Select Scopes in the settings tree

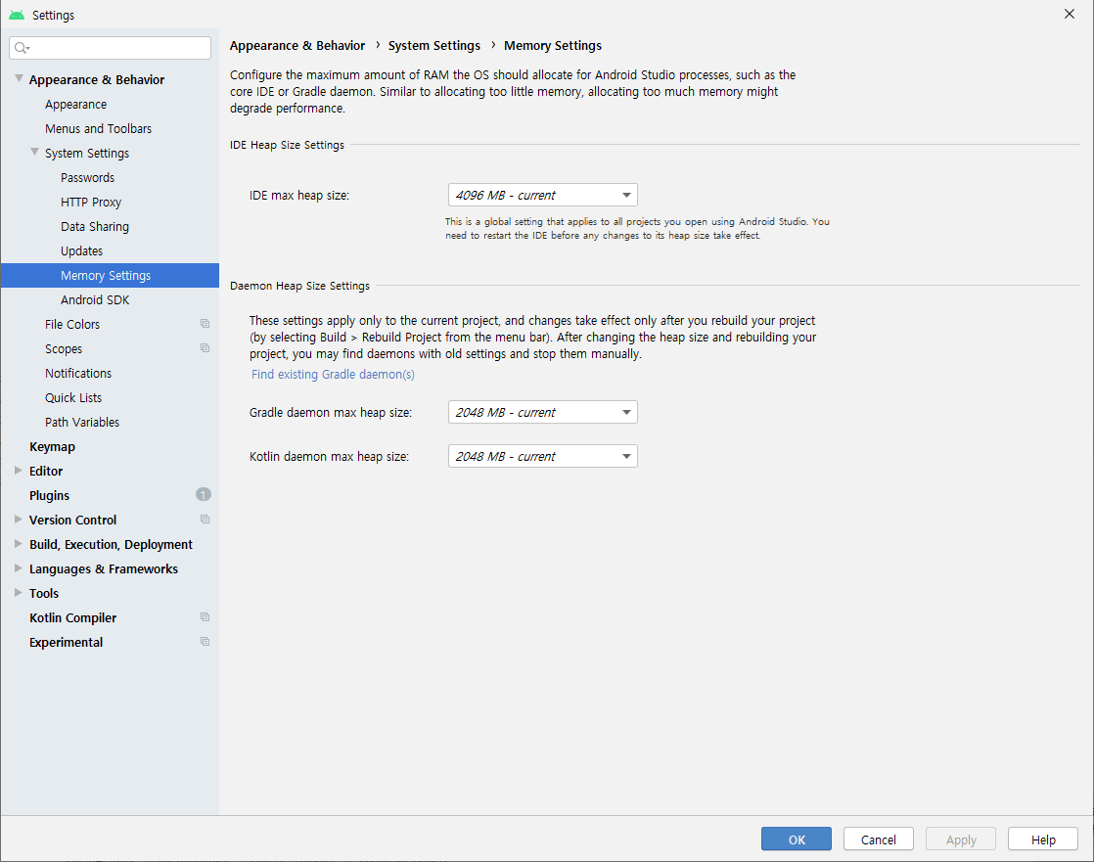pos(64,348)
